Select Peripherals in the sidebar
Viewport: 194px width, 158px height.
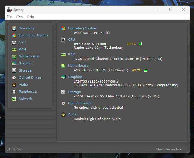click(x=28, y=92)
